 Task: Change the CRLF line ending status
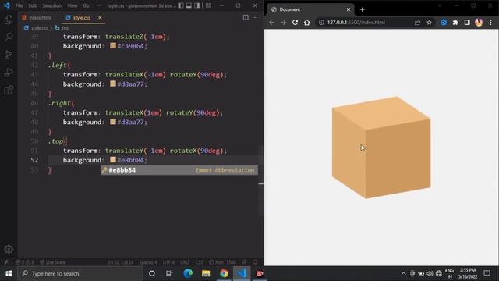tap(185, 262)
